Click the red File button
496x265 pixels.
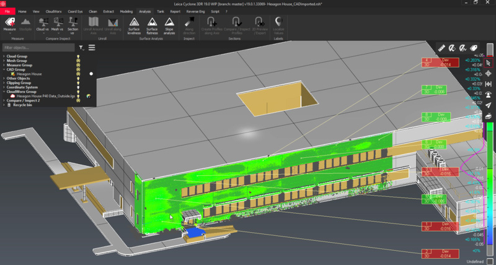tap(7, 11)
